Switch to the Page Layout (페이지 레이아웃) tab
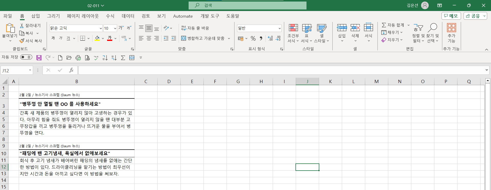Viewport: 491px width, 190px height. coord(83,16)
